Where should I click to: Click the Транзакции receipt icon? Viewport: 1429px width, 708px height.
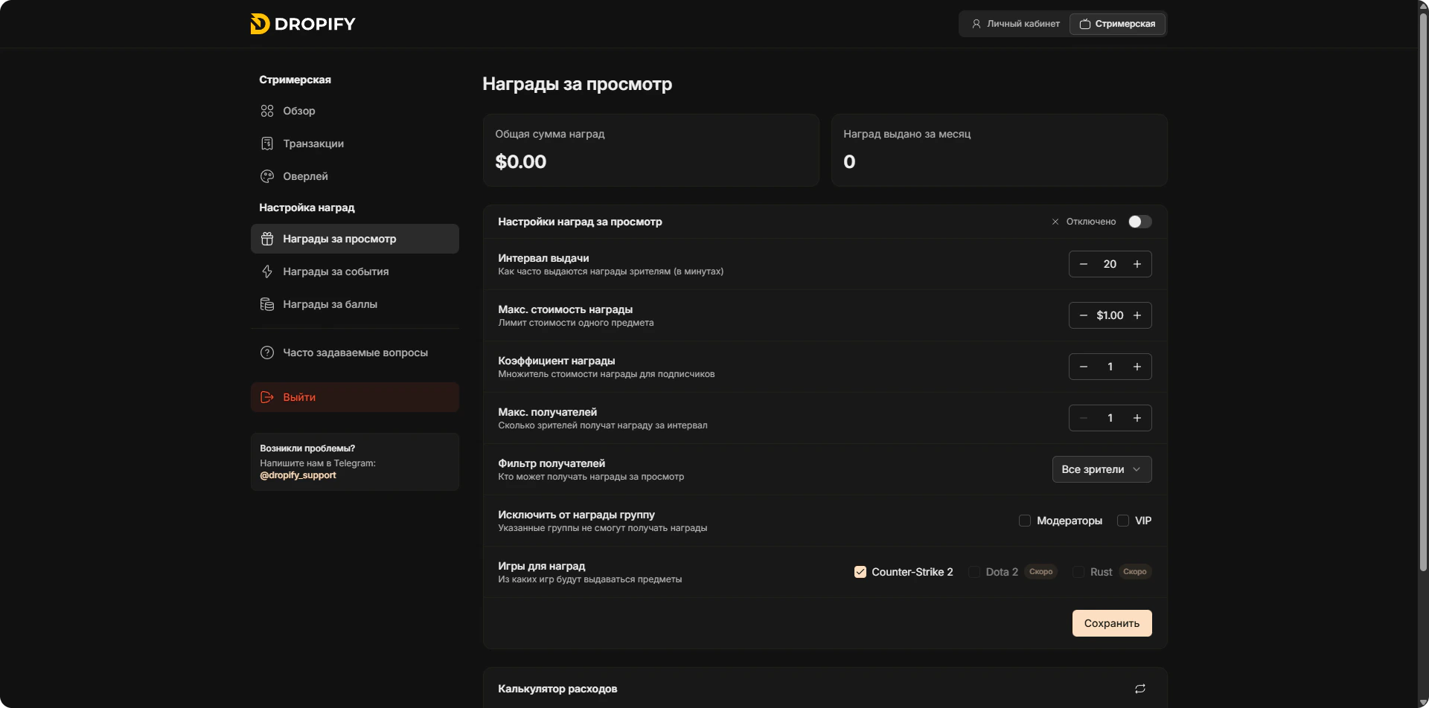267,144
